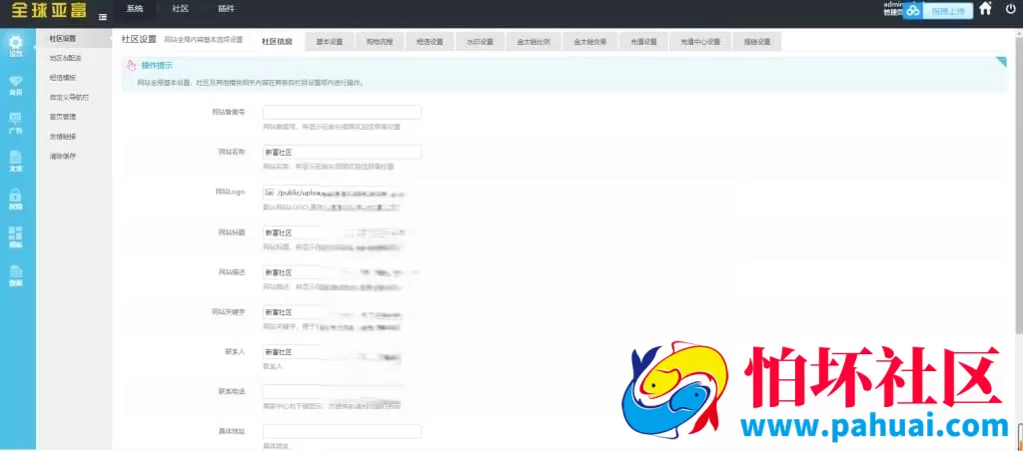1023x451 pixels.
Task: Select 社区设置 in the left submenu
Action: tap(63, 39)
